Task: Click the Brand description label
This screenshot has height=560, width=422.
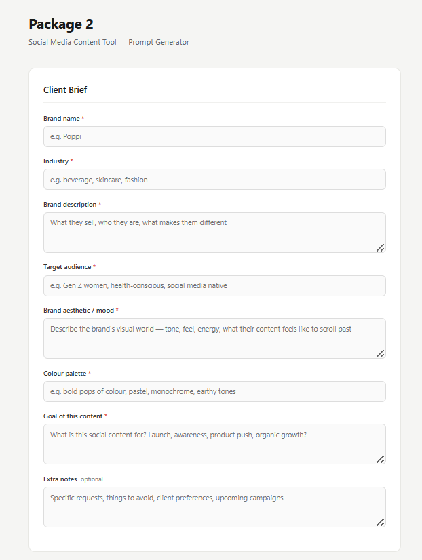Action: (x=70, y=205)
